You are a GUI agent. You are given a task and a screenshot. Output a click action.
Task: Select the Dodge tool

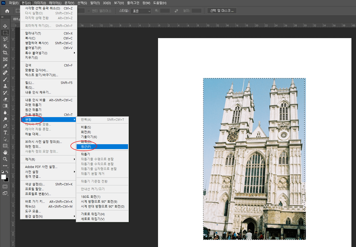5,119
